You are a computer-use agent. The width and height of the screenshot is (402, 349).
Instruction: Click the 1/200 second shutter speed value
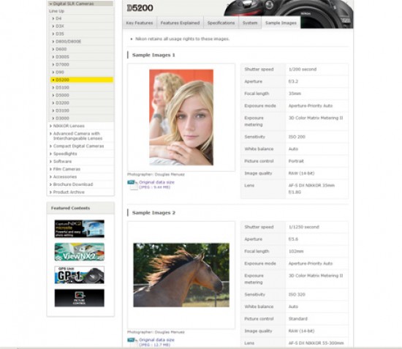[x=303, y=70]
